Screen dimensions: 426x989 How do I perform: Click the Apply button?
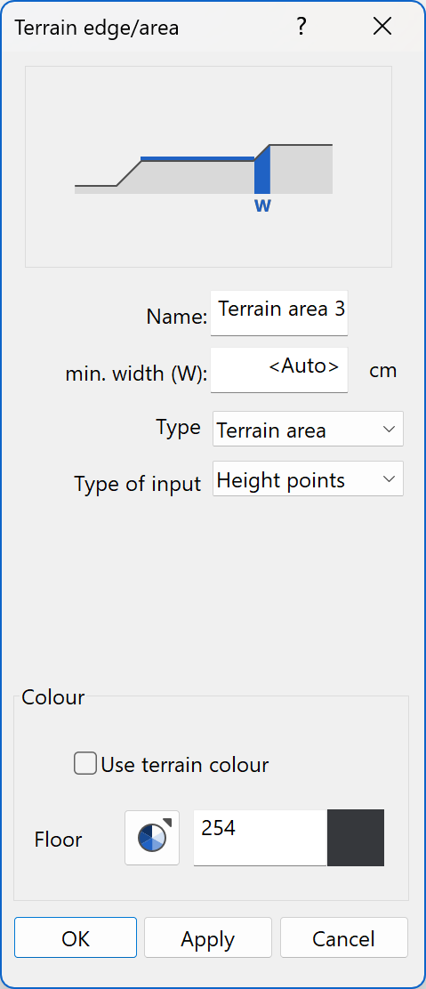point(208,938)
